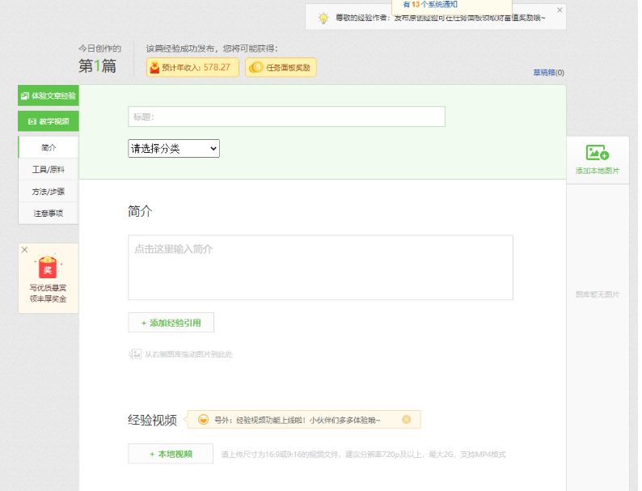
Task: Close the reward promotion panel on left
Action: pos(24,250)
